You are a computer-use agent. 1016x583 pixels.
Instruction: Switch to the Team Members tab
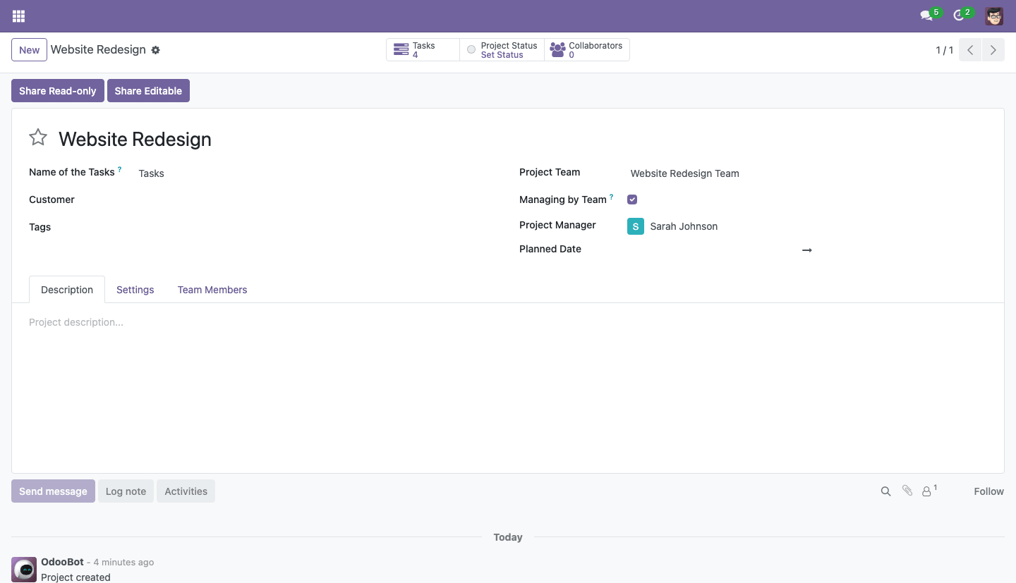(x=212, y=290)
